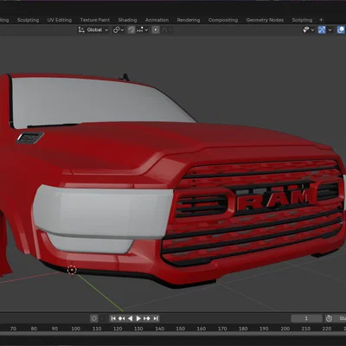Select the hood vent on the truck
The width and height of the screenshot is (346, 346).
30,138
